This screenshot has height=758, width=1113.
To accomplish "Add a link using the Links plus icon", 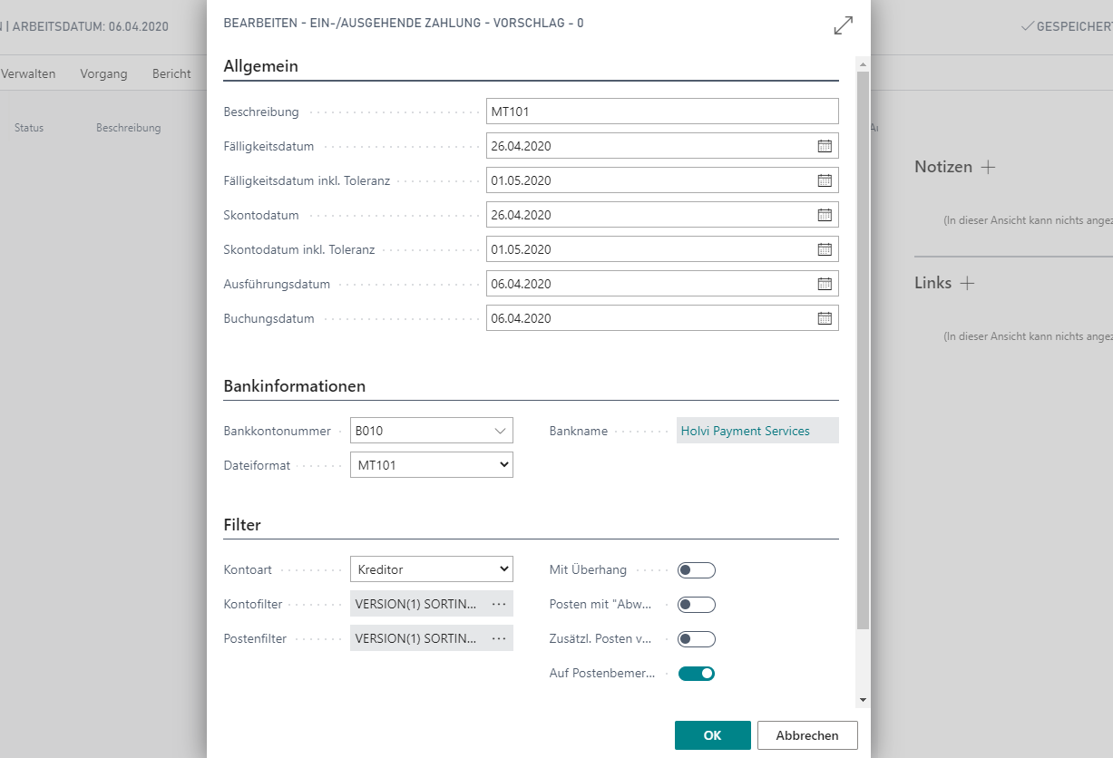I will coord(968,282).
